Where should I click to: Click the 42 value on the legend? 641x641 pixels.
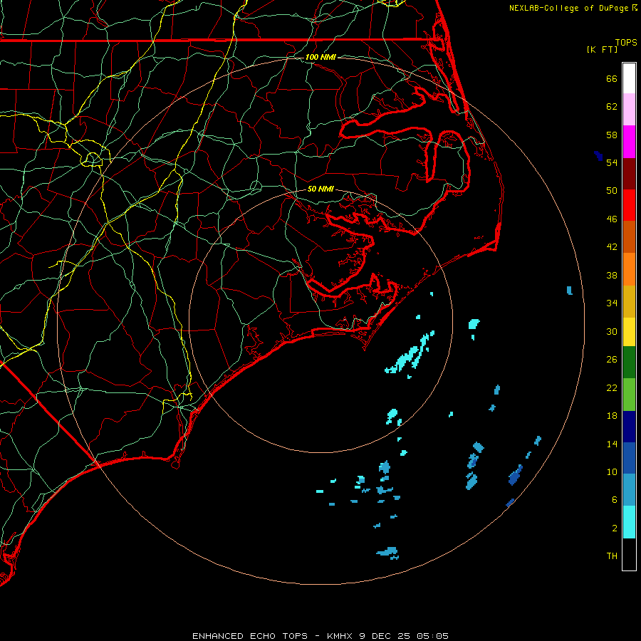[x=612, y=246]
